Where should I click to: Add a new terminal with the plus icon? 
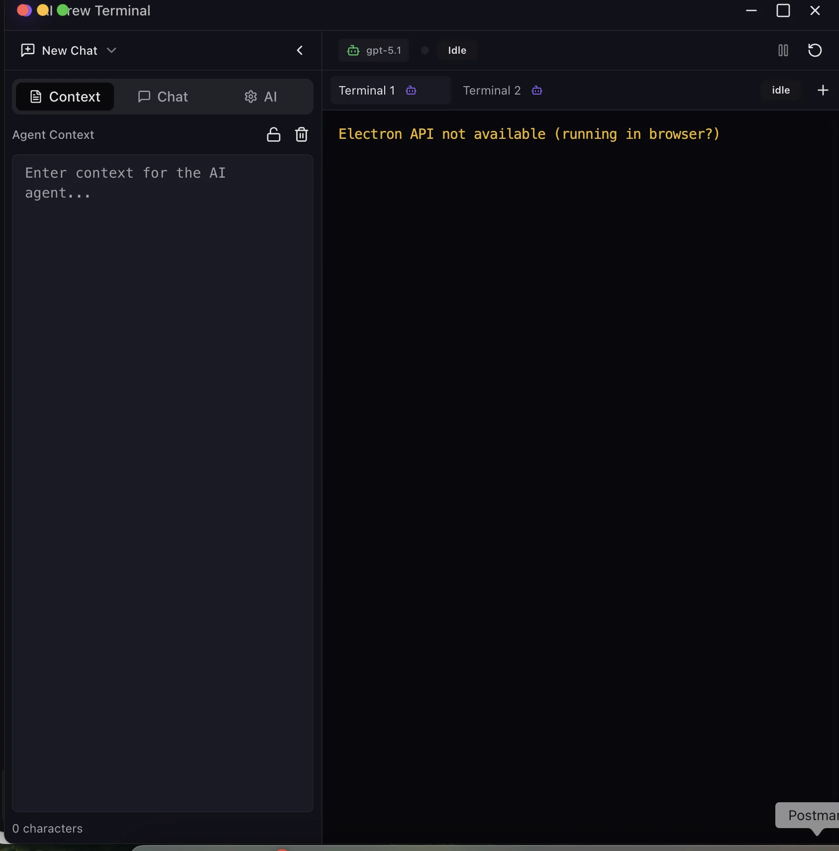click(x=823, y=90)
